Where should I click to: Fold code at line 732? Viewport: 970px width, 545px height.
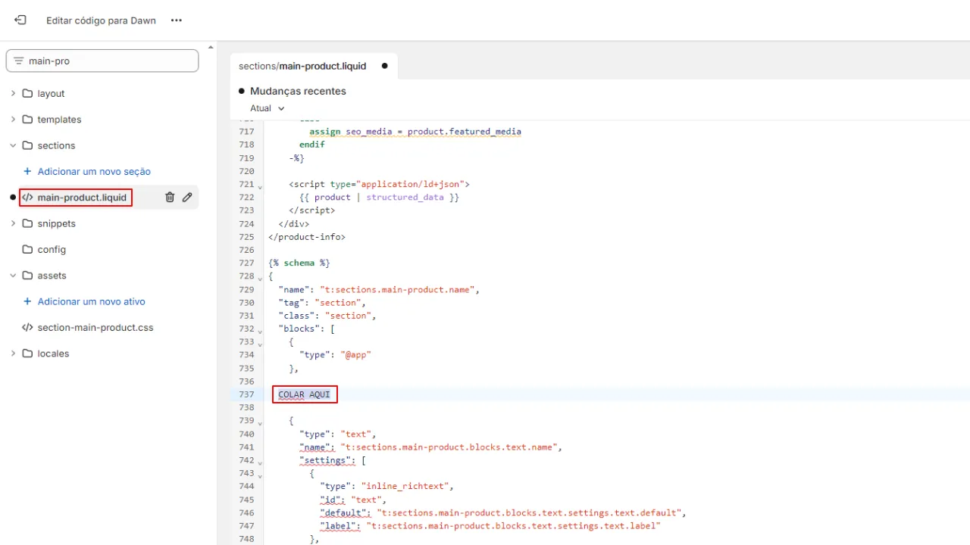coord(260,330)
